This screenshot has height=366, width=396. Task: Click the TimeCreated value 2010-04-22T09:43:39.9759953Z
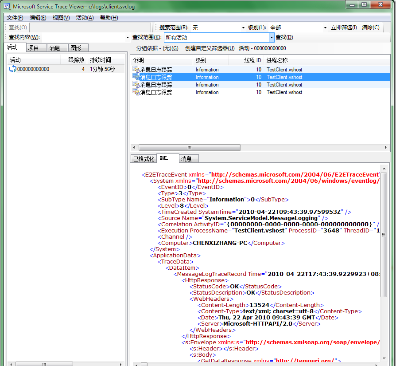tap(289, 212)
